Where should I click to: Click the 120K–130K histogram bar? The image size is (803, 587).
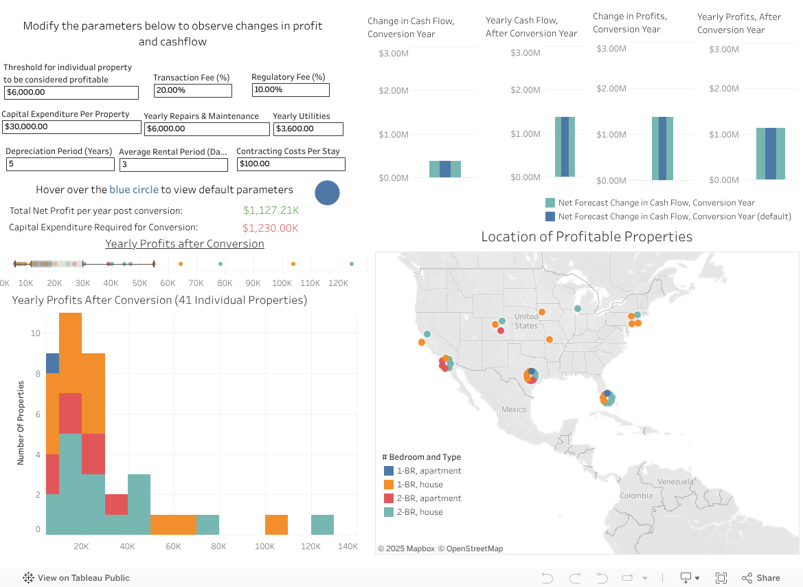click(x=322, y=524)
